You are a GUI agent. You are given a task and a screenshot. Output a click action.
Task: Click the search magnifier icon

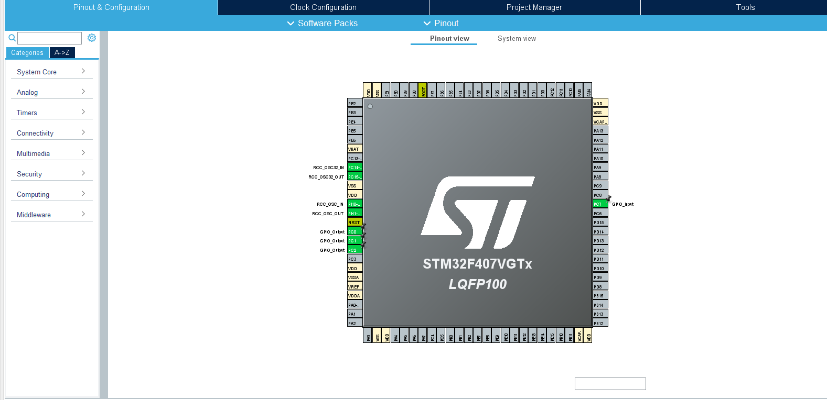click(x=12, y=38)
